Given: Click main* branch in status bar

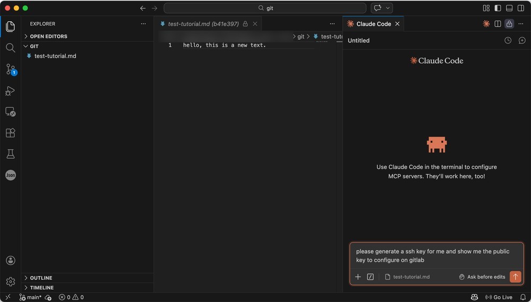Looking at the screenshot, I should (x=30, y=297).
